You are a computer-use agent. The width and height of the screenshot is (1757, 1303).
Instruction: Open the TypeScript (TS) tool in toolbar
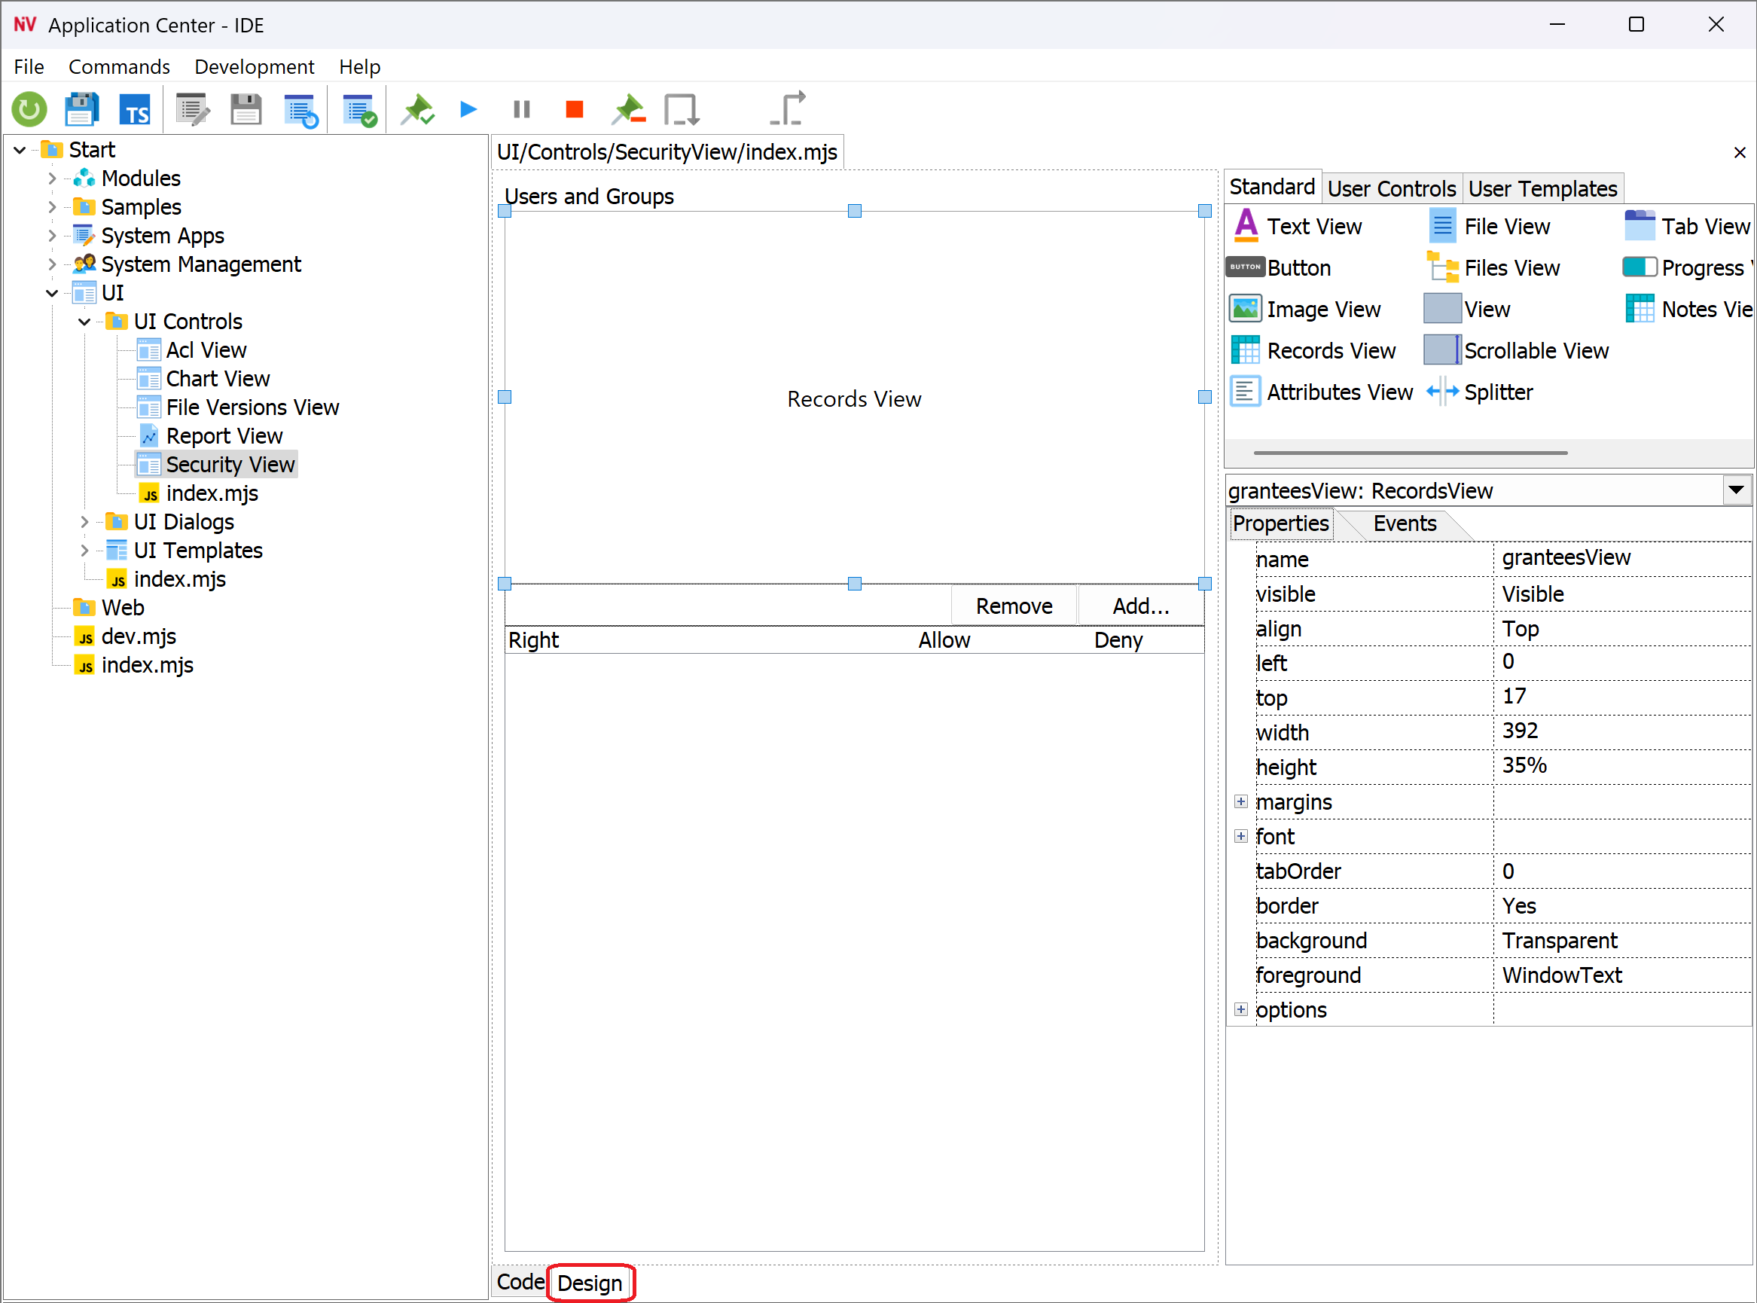tap(135, 110)
